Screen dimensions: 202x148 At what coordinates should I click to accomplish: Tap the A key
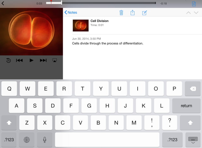point(16,106)
